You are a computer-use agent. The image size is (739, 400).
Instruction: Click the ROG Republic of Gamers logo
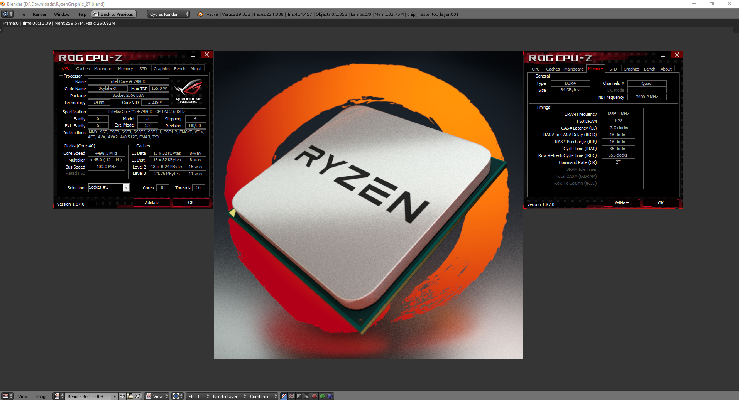point(189,91)
